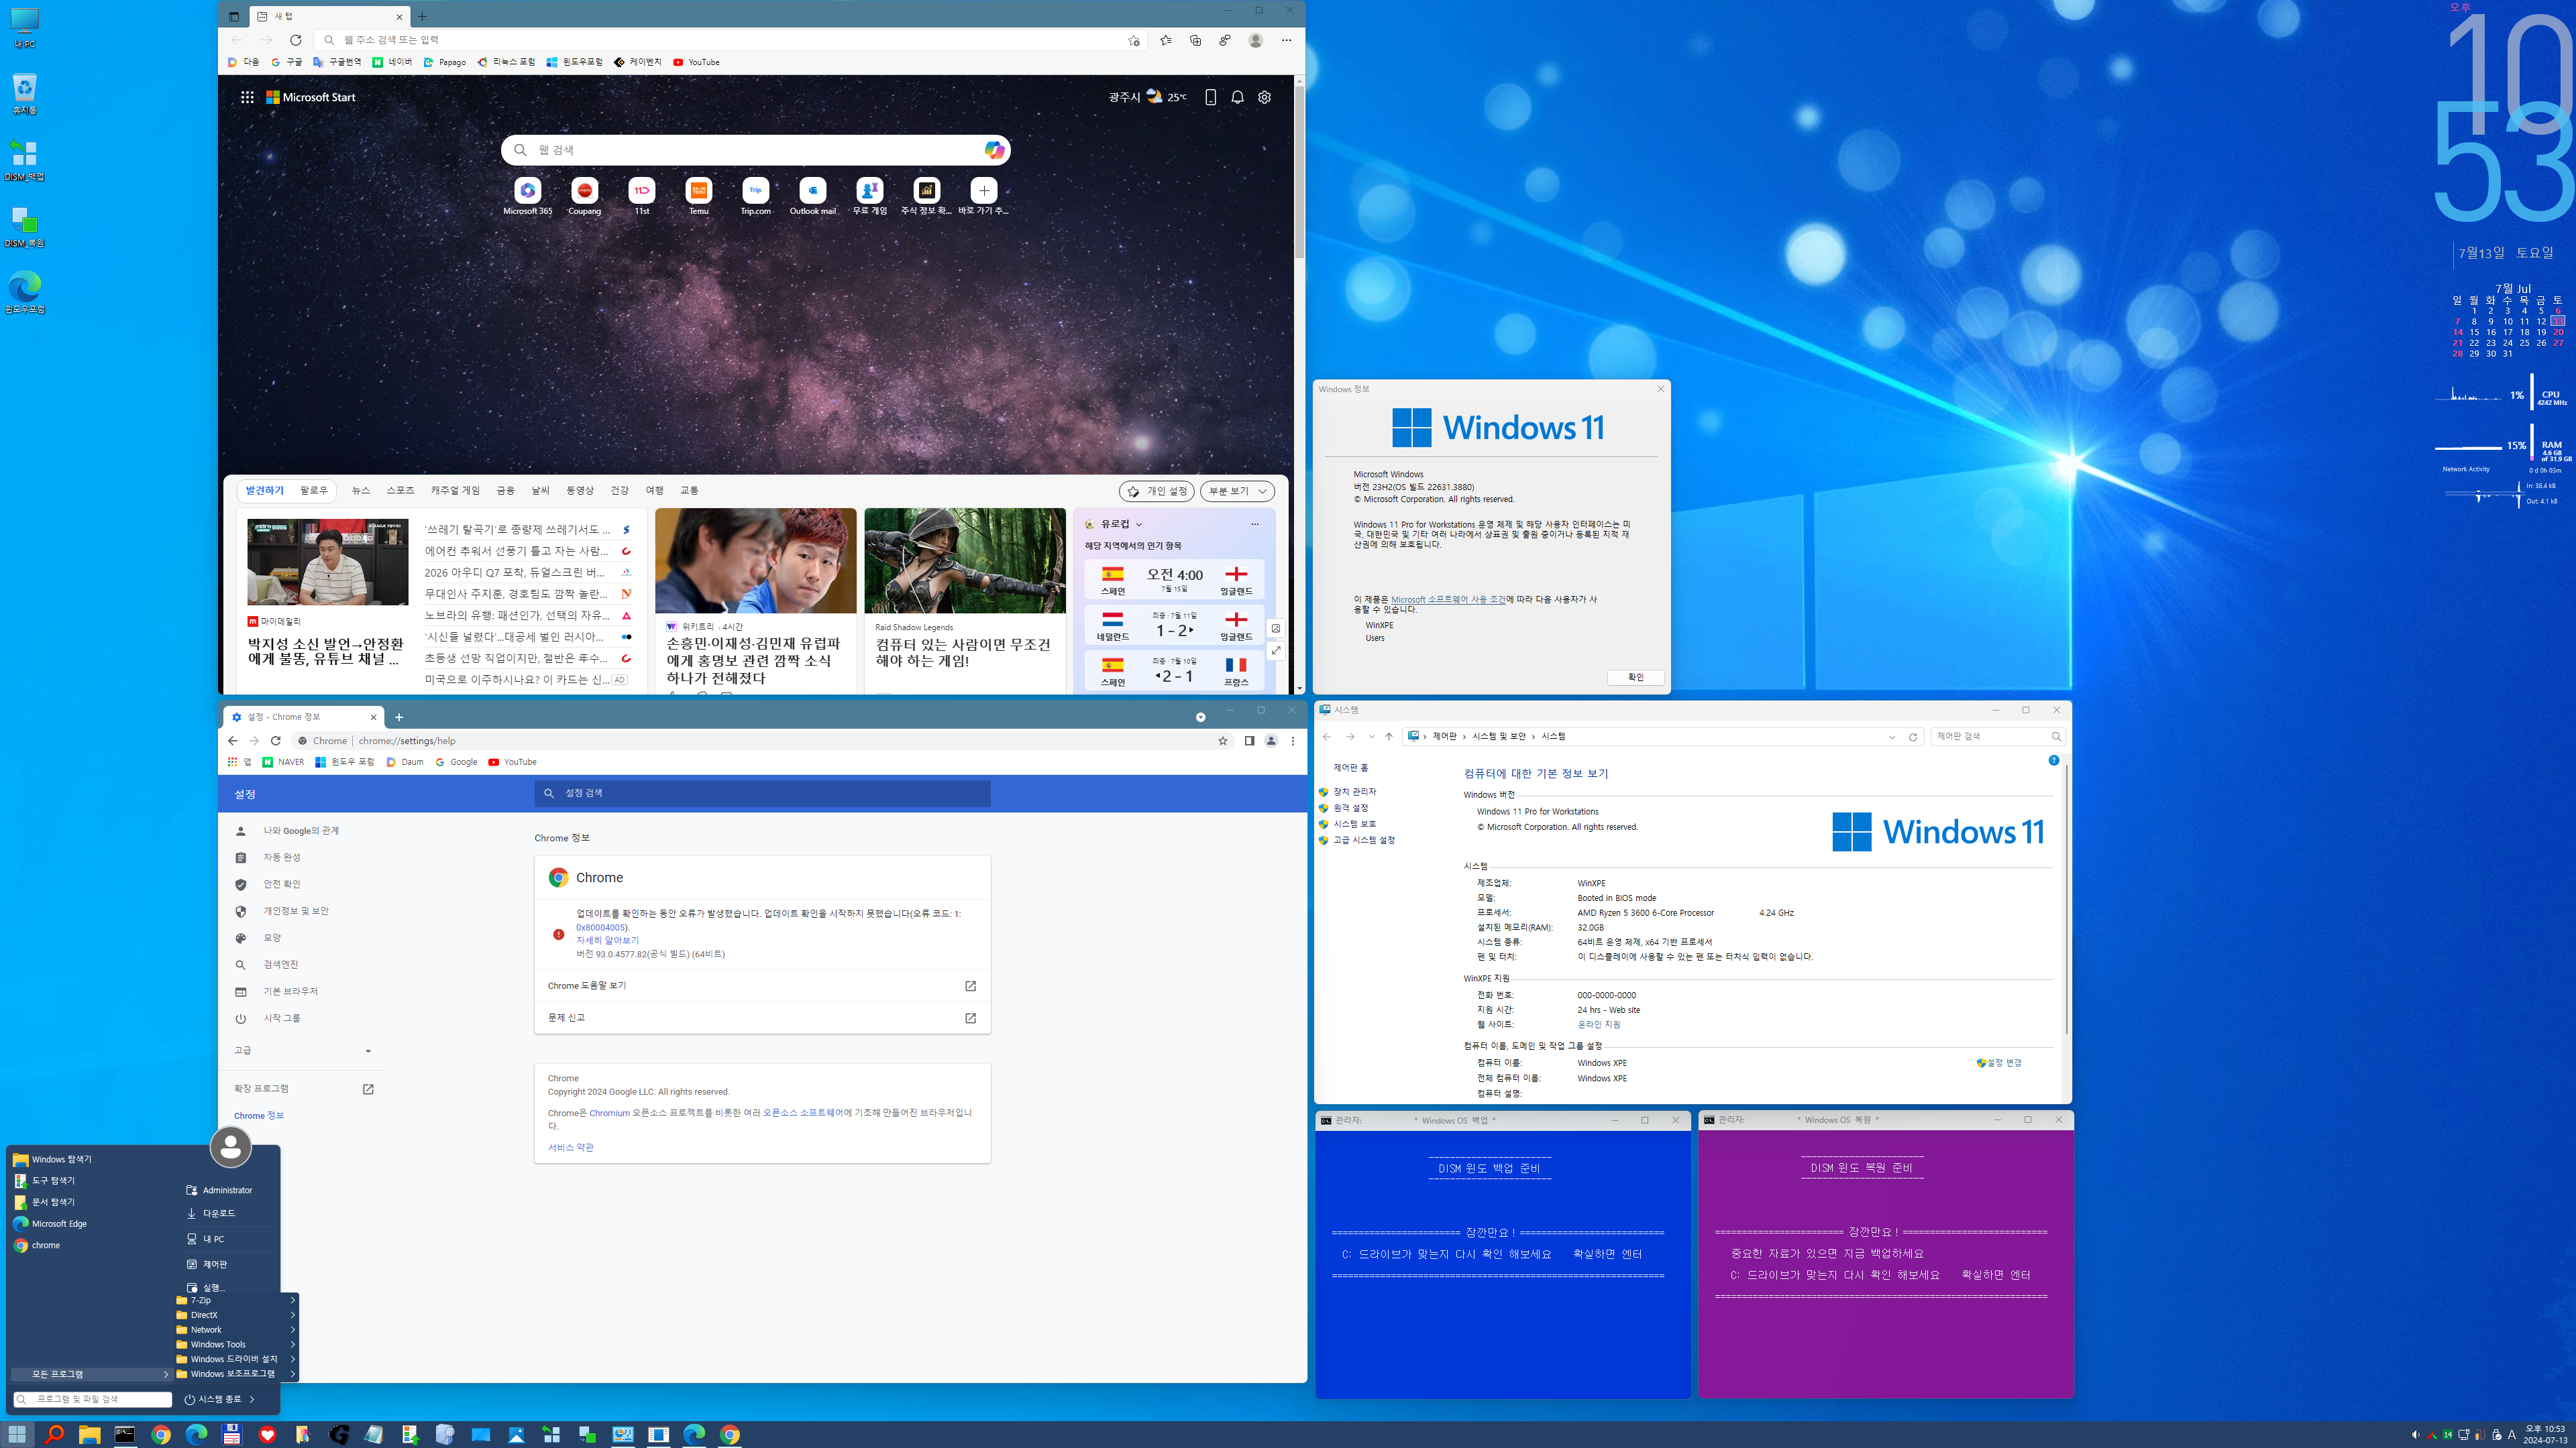Reload the Chrome settings page
2576x1448 pixels.
pos(276,741)
